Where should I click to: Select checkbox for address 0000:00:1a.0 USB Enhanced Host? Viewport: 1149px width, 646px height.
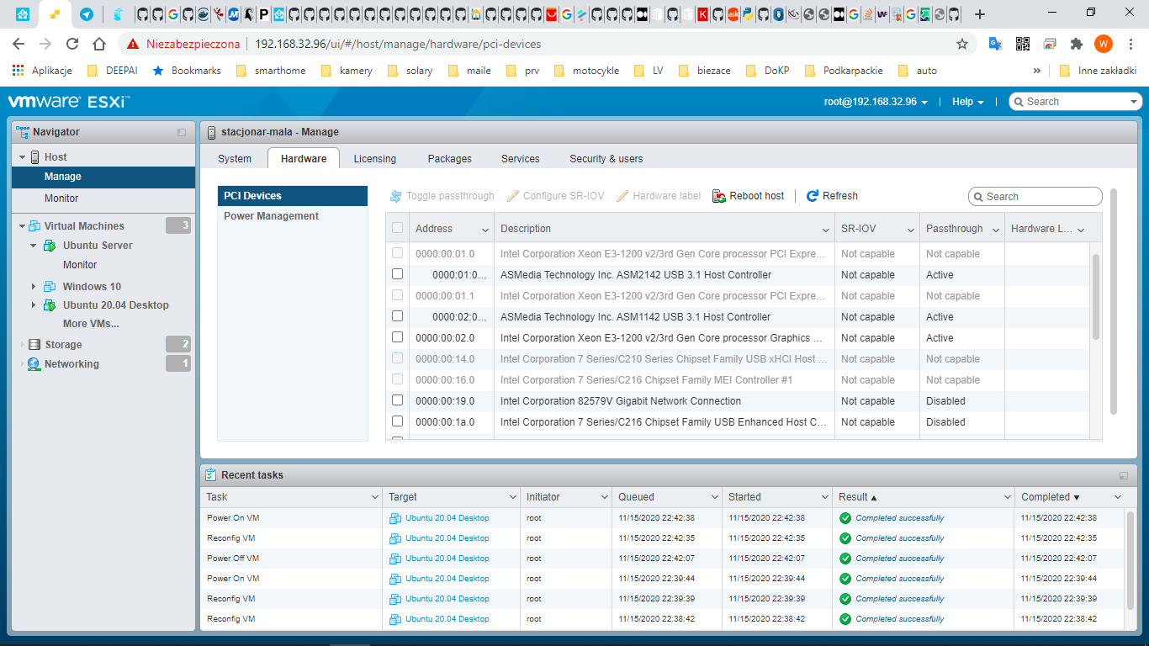pos(398,421)
